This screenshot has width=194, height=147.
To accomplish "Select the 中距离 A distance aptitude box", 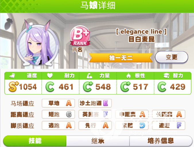I will tap(132, 114).
